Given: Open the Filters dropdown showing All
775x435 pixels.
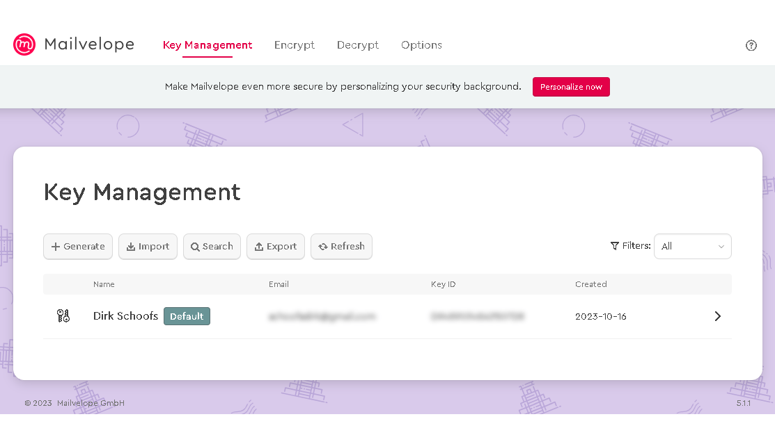Looking at the screenshot, I should tap(692, 246).
